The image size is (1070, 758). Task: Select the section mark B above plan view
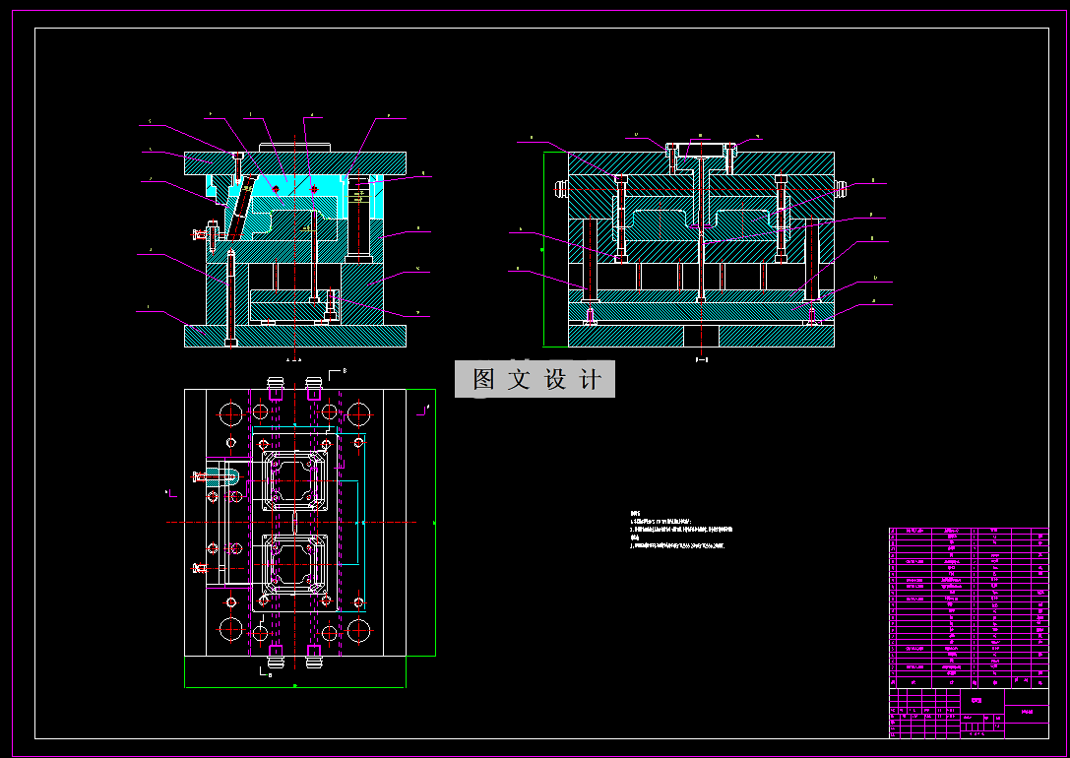tap(338, 374)
